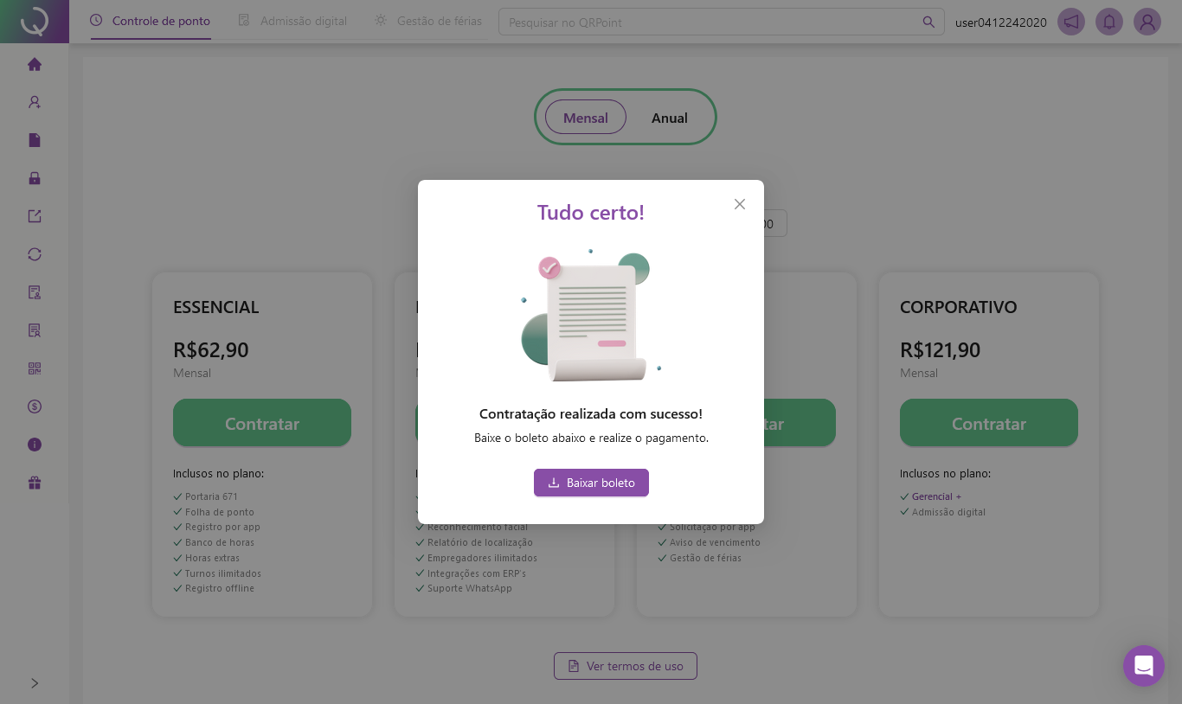Click the gift icon in sidebar

click(x=35, y=483)
